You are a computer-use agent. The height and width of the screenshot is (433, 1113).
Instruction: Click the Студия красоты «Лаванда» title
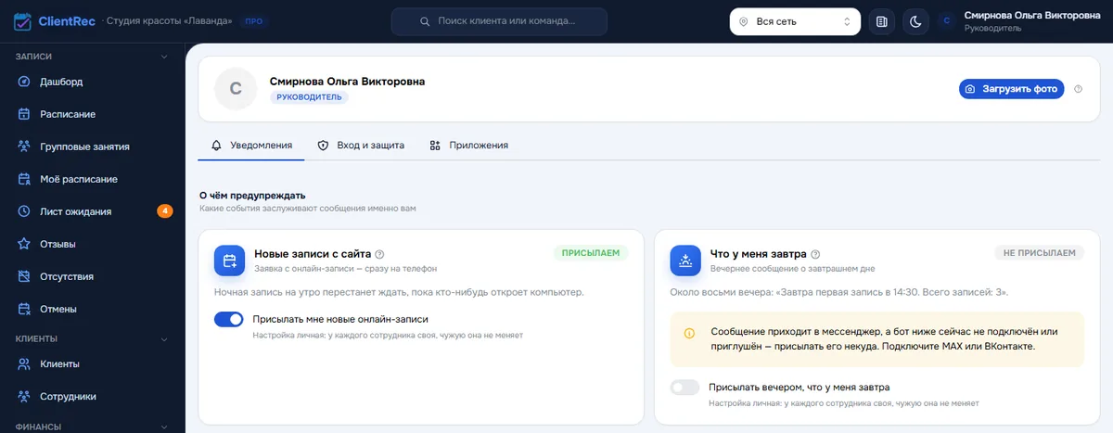pyautogui.click(x=170, y=20)
